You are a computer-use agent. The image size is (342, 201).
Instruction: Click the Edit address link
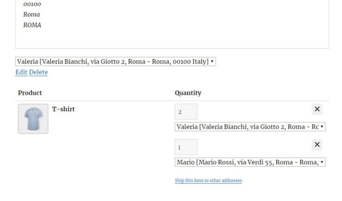pyautogui.click(x=21, y=72)
